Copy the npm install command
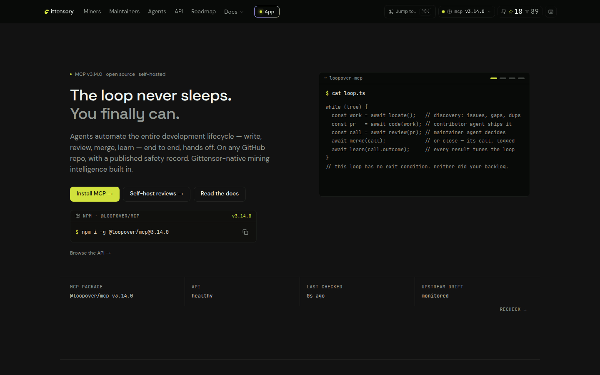The height and width of the screenshot is (375, 600). point(245,232)
